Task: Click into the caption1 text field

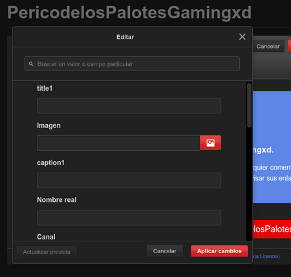Action: (x=129, y=181)
